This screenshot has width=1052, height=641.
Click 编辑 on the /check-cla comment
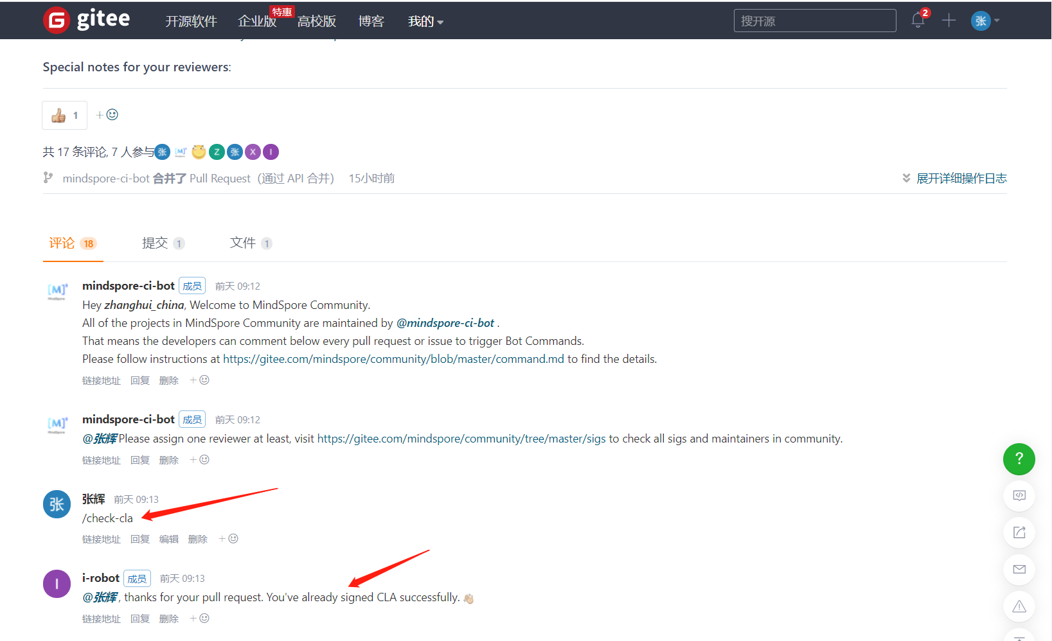click(x=169, y=540)
